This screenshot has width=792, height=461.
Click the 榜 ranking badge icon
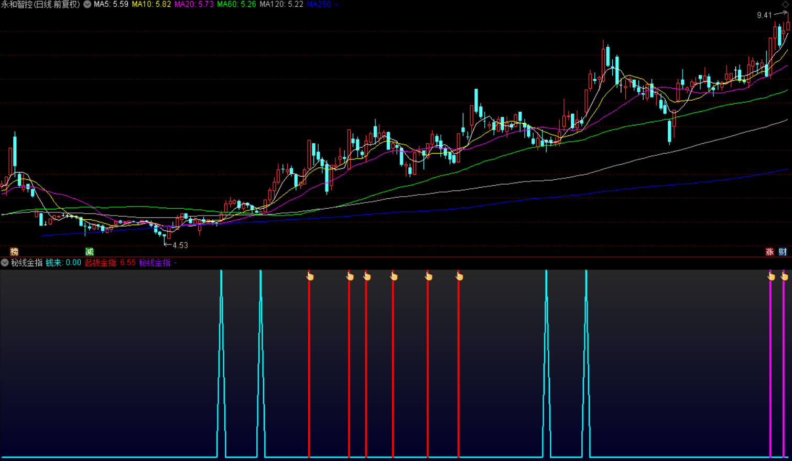[14, 252]
